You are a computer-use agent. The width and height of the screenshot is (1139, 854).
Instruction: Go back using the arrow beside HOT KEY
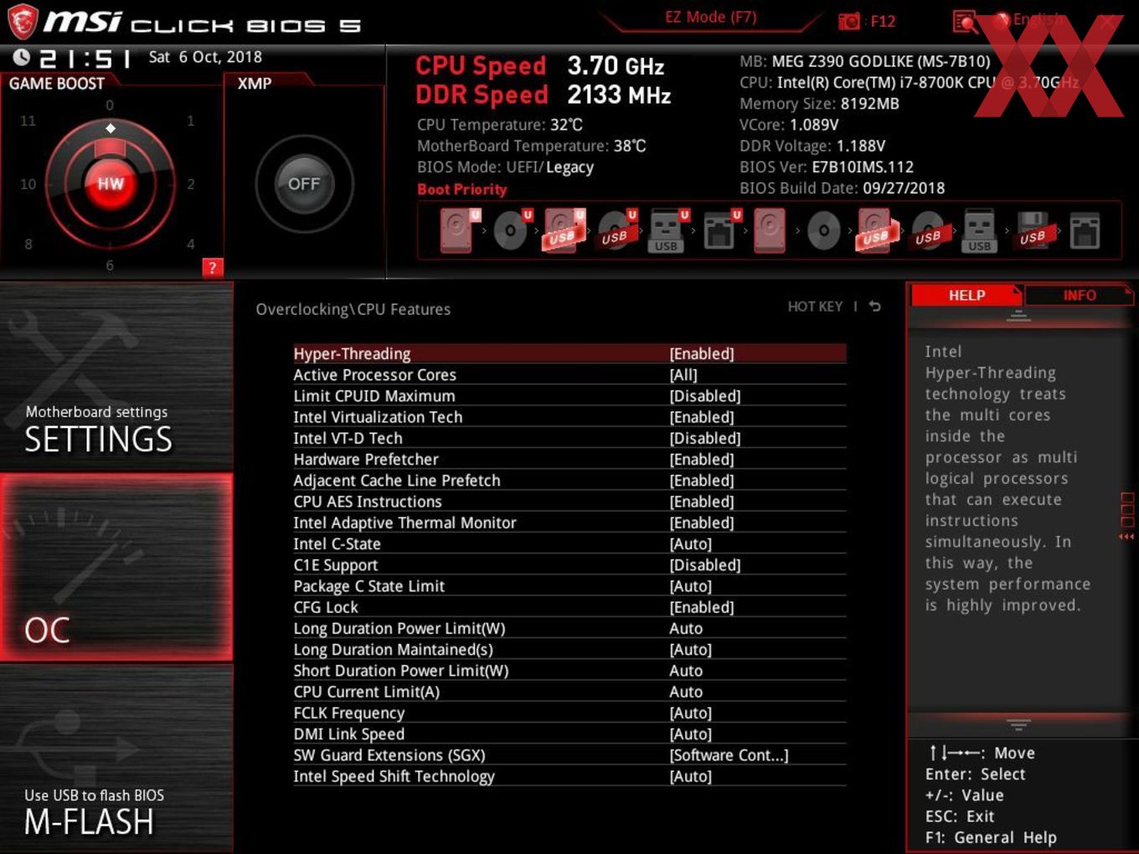pyautogui.click(x=875, y=306)
